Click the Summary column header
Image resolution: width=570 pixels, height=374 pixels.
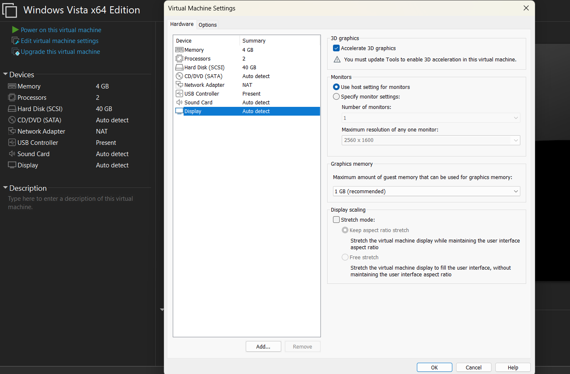(280, 40)
